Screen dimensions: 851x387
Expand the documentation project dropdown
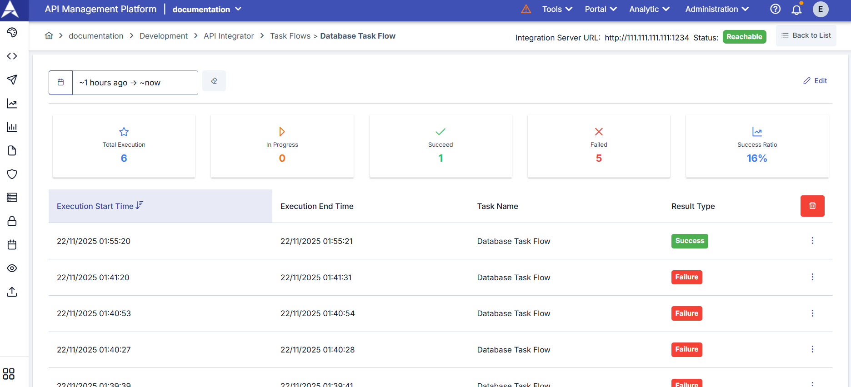[207, 9]
